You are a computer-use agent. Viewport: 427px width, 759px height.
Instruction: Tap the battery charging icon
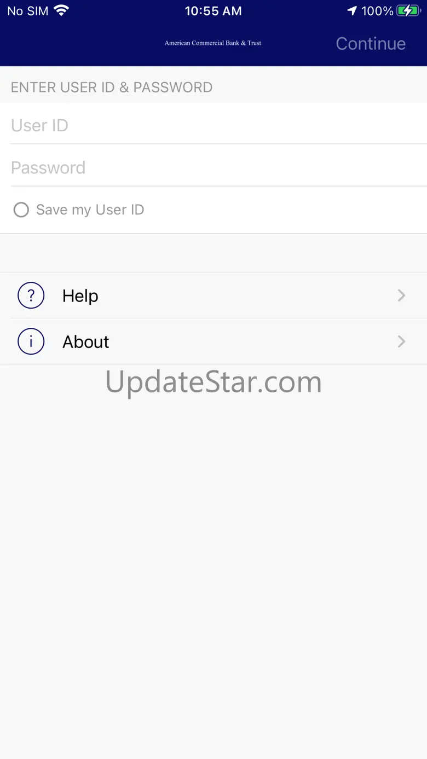(x=408, y=10)
